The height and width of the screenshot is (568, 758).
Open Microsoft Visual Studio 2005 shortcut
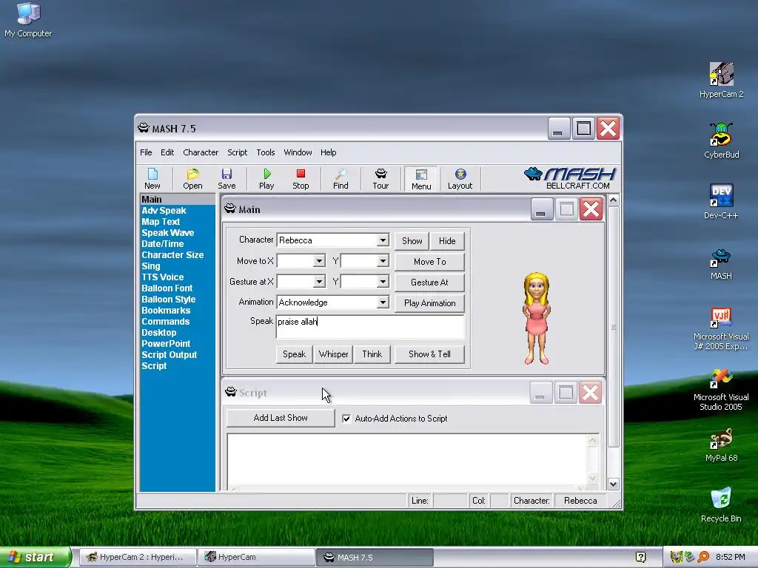721,389
